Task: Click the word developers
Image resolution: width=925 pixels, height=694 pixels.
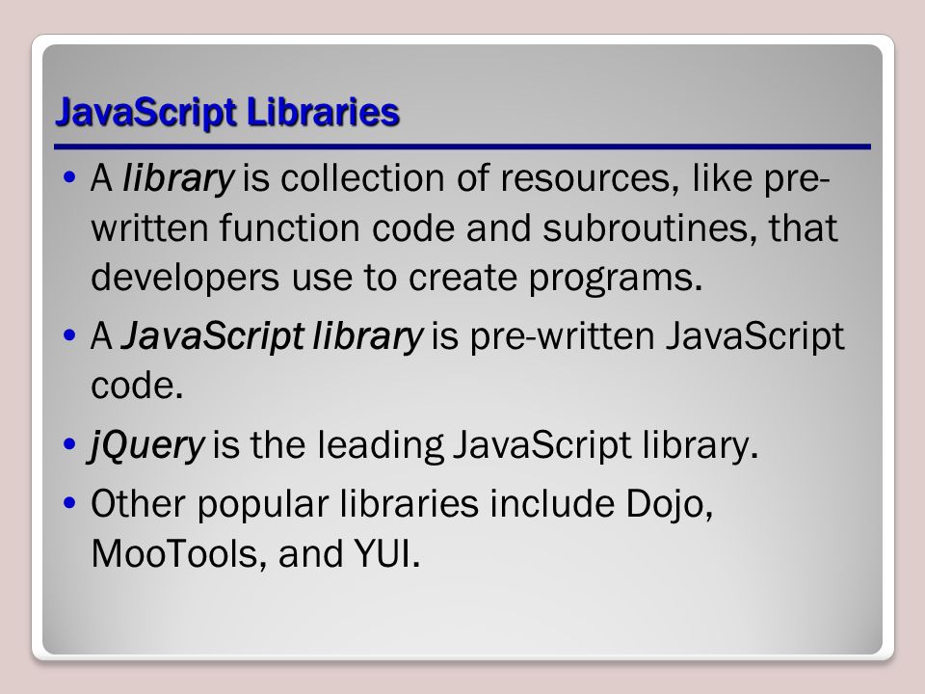Action: pyautogui.click(x=185, y=278)
